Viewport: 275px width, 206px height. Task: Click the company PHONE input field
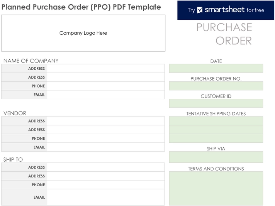point(106,86)
